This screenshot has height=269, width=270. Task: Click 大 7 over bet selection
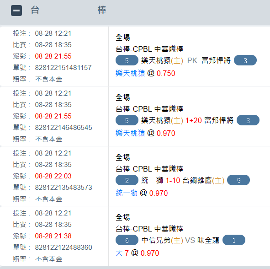pos(122,253)
